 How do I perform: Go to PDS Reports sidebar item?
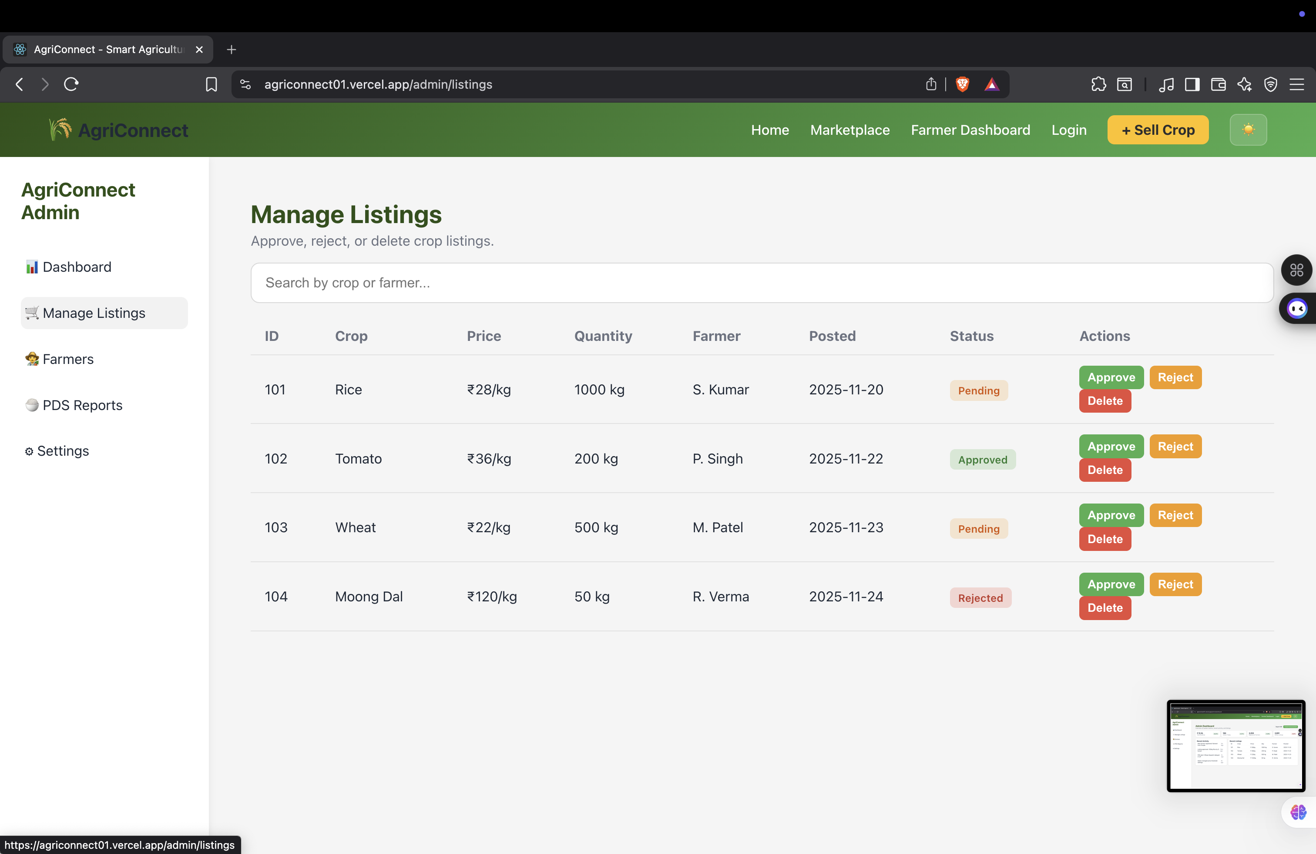coord(82,405)
